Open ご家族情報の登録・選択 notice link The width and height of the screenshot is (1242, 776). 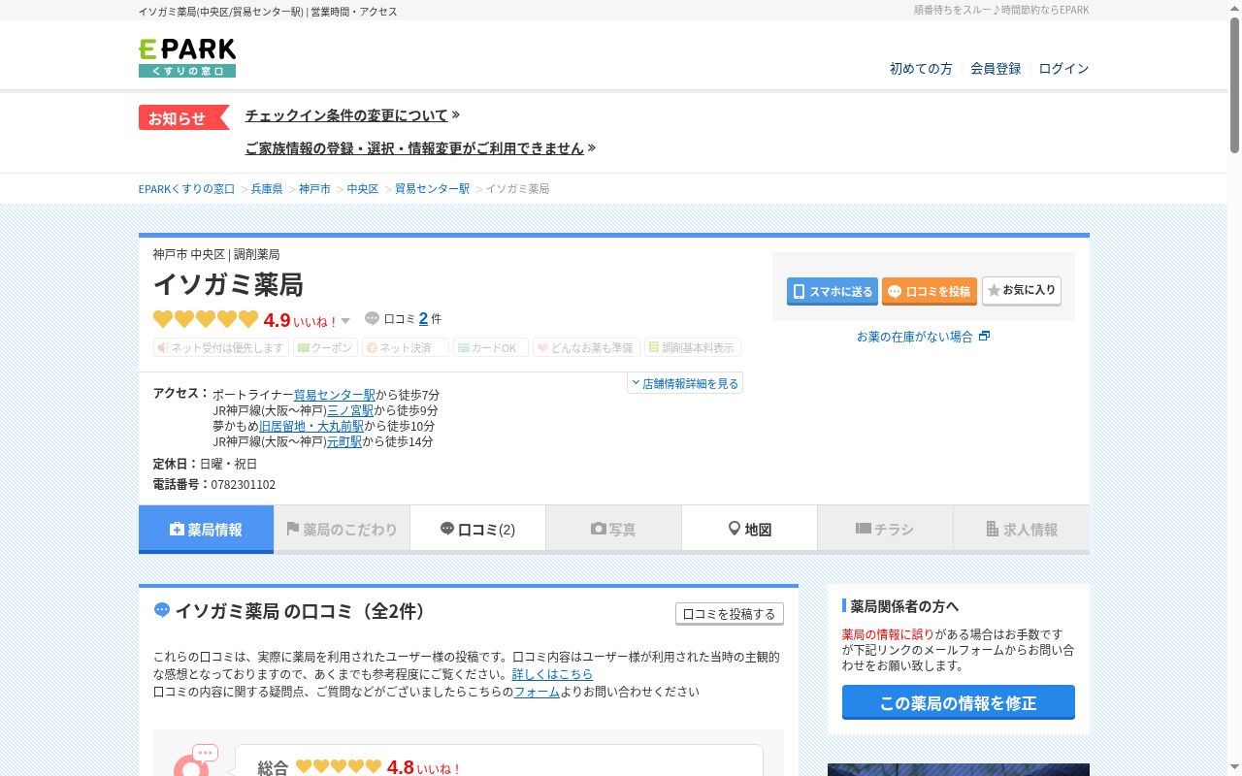pos(414,148)
